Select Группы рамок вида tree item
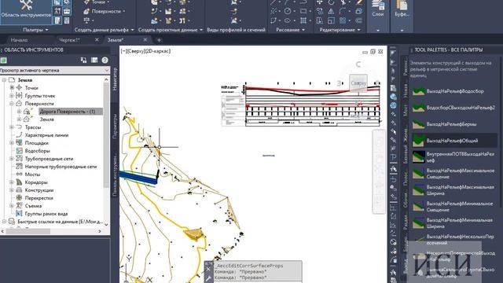Screen dimensions: 503x283 click(x=46, y=214)
